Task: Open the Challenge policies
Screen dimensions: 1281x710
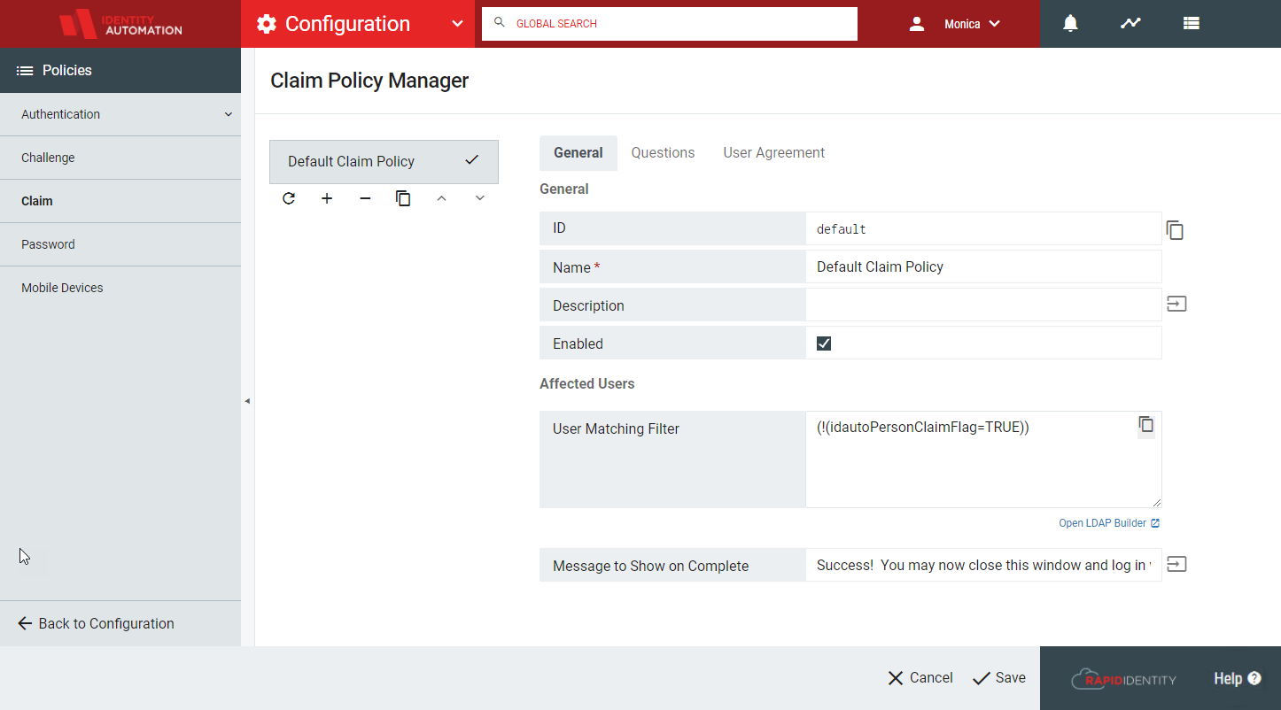Action: click(120, 158)
